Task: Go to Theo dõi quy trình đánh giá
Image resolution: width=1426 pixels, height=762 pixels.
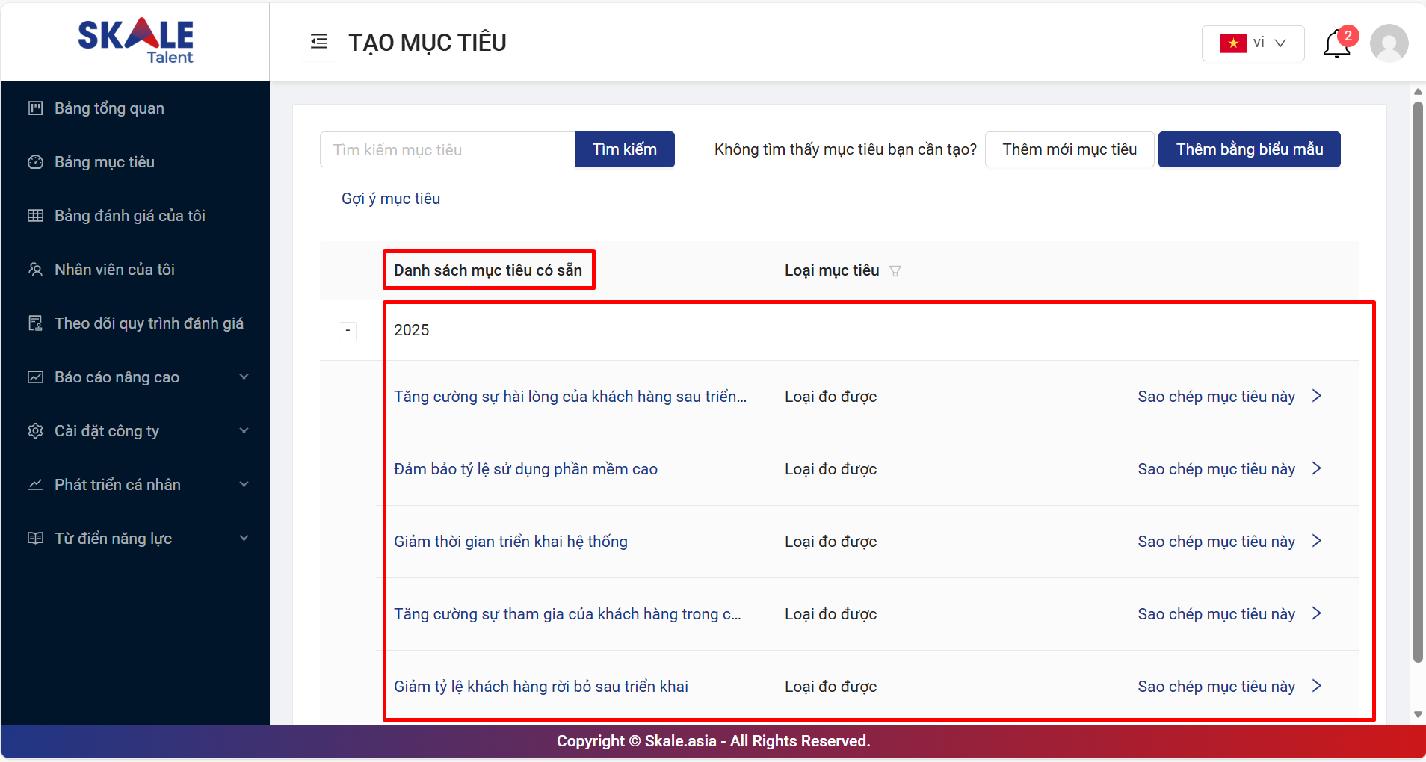Action: [149, 323]
